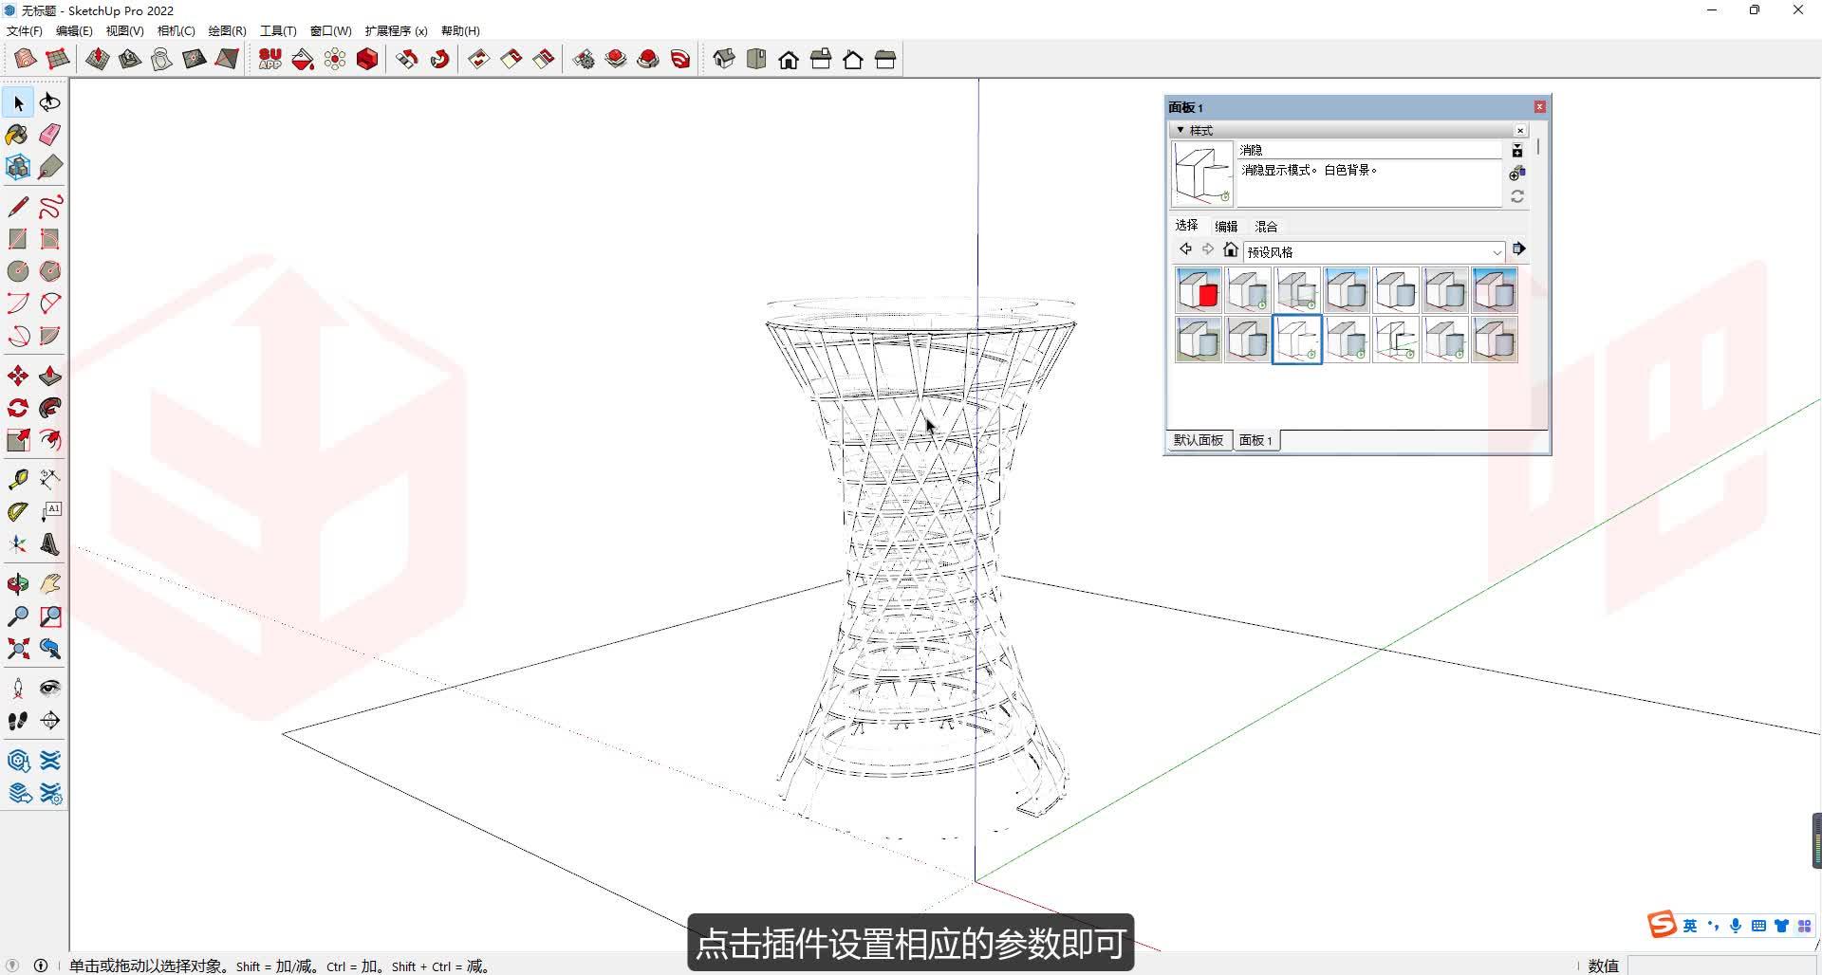Go back in style collections
This screenshot has width=1822, height=975.
coord(1185,249)
